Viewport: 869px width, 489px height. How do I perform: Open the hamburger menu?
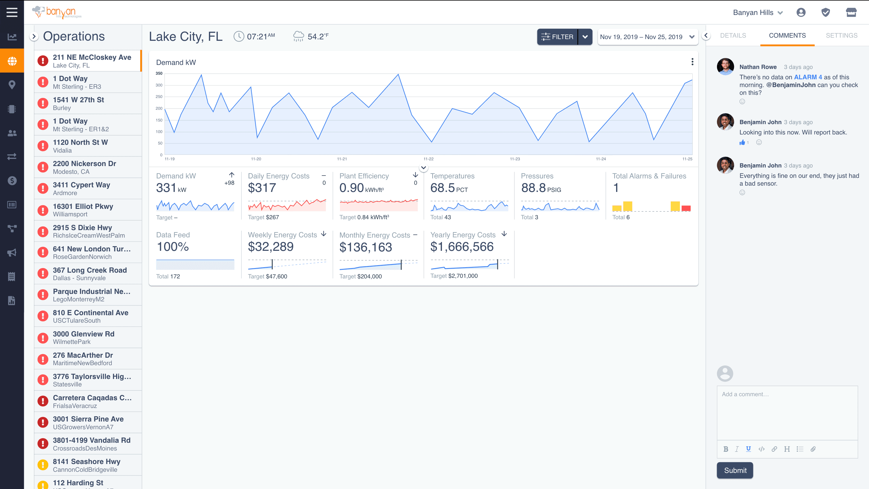[x=12, y=12]
